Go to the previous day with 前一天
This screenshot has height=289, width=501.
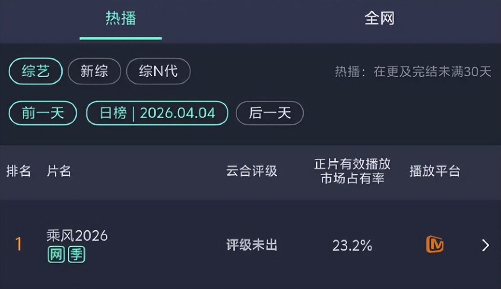point(43,113)
